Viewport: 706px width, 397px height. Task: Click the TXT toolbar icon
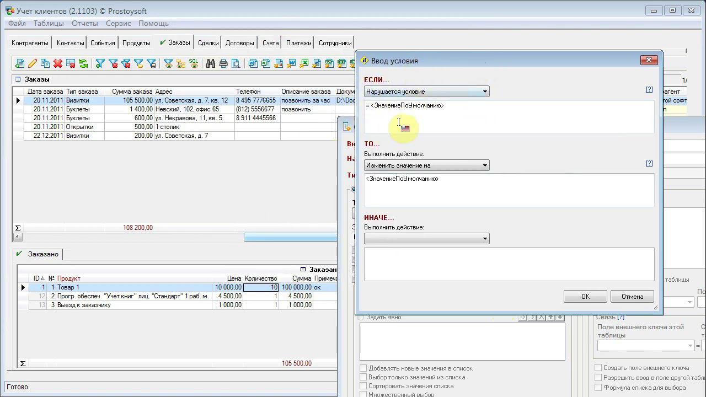(x=342, y=64)
